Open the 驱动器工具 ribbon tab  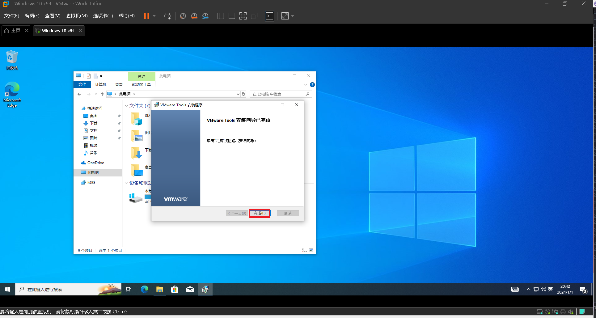[x=142, y=84]
